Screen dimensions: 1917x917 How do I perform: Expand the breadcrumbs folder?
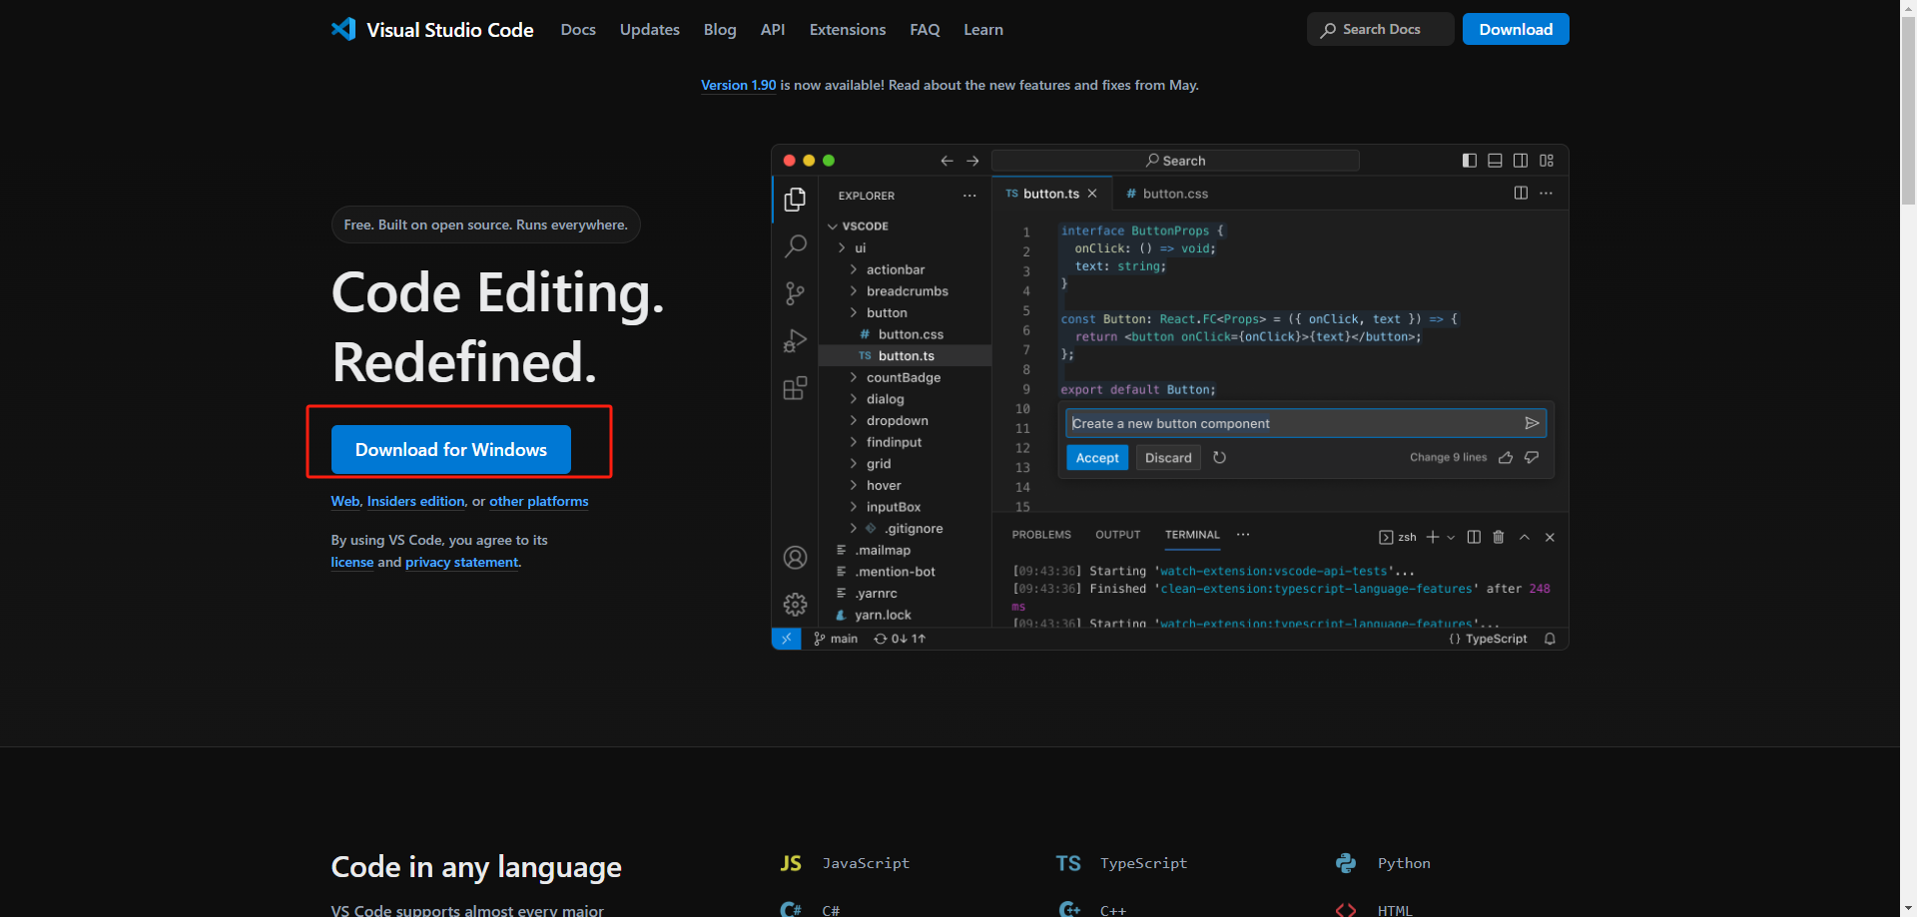coord(854,291)
